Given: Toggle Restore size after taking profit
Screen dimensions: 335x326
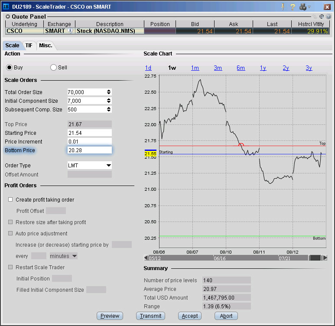Looking at the screenshot, I should click(x=10, y=222).
